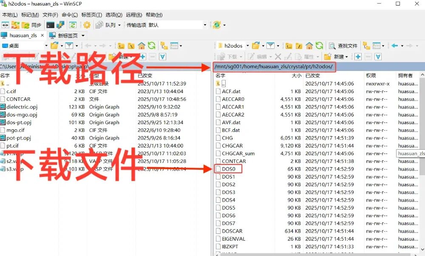Click the properties (属性) toolbar icon
Image resolution: width=425 pixels, height=256 pixels.
(305, 56)
